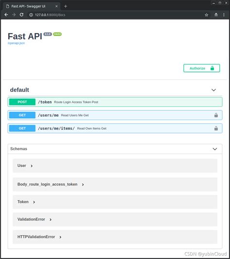This screenshot has height=259, width=230.
Task: Collapse the default section chevron
Action: click(214, 90)
